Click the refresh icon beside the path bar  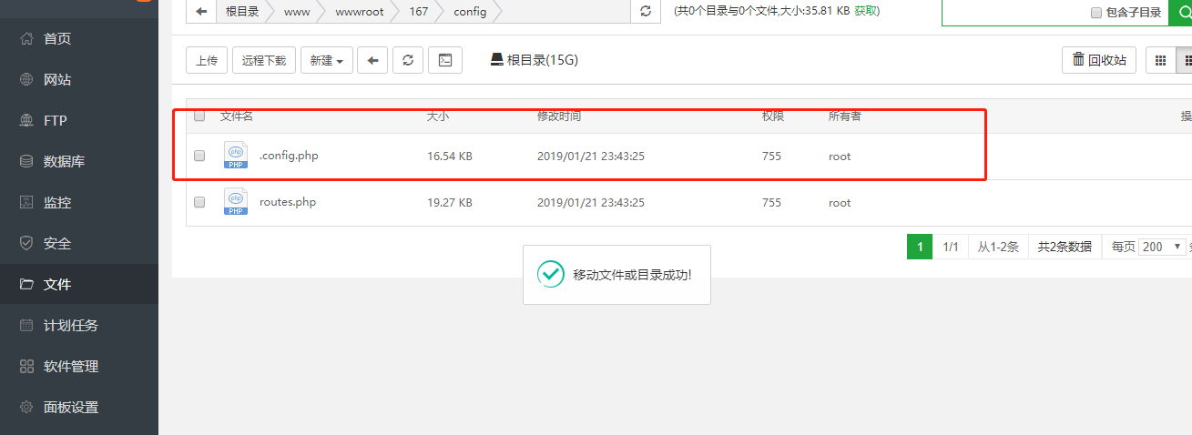click(646, 11)
